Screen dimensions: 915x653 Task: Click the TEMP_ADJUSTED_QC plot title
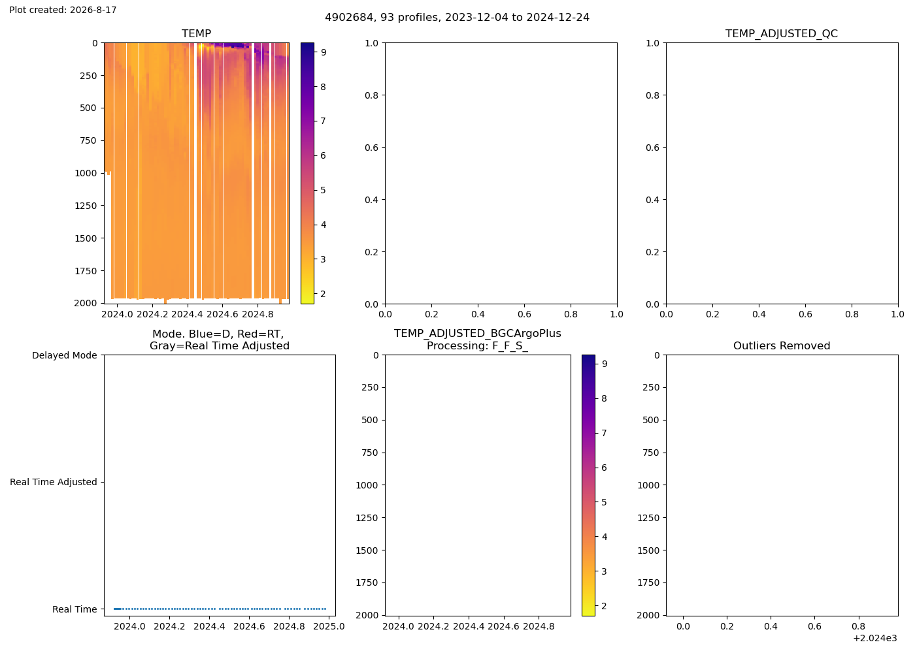(782, 33)
